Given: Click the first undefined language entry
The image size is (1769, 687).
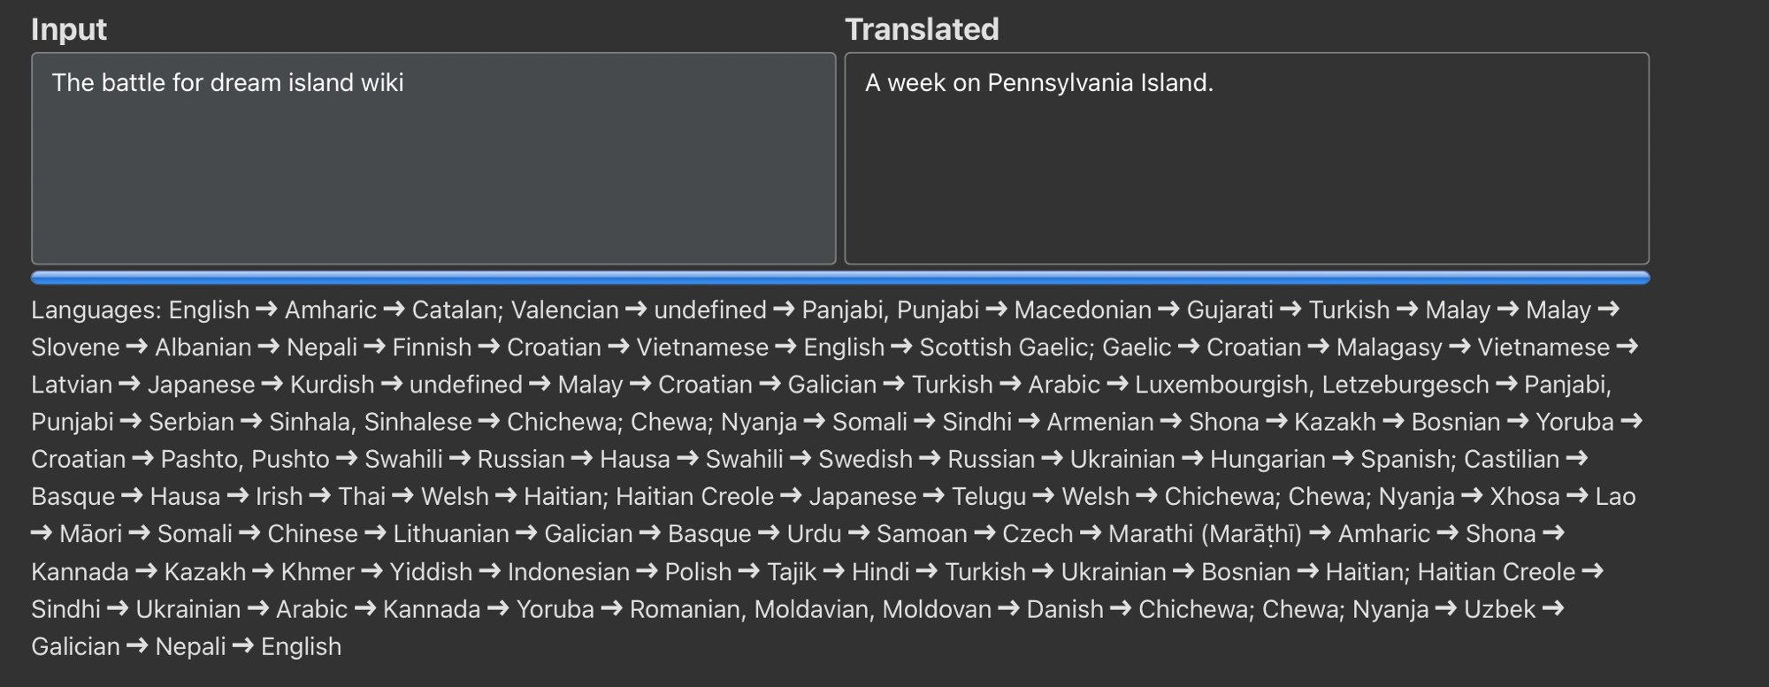Looking at the screenshot, I should 710,310.
